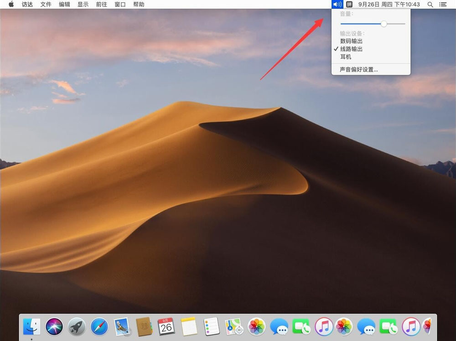This screenshot has width=456, height=341.
Task: Open the 显示 menu
Action: pos(83,5)
